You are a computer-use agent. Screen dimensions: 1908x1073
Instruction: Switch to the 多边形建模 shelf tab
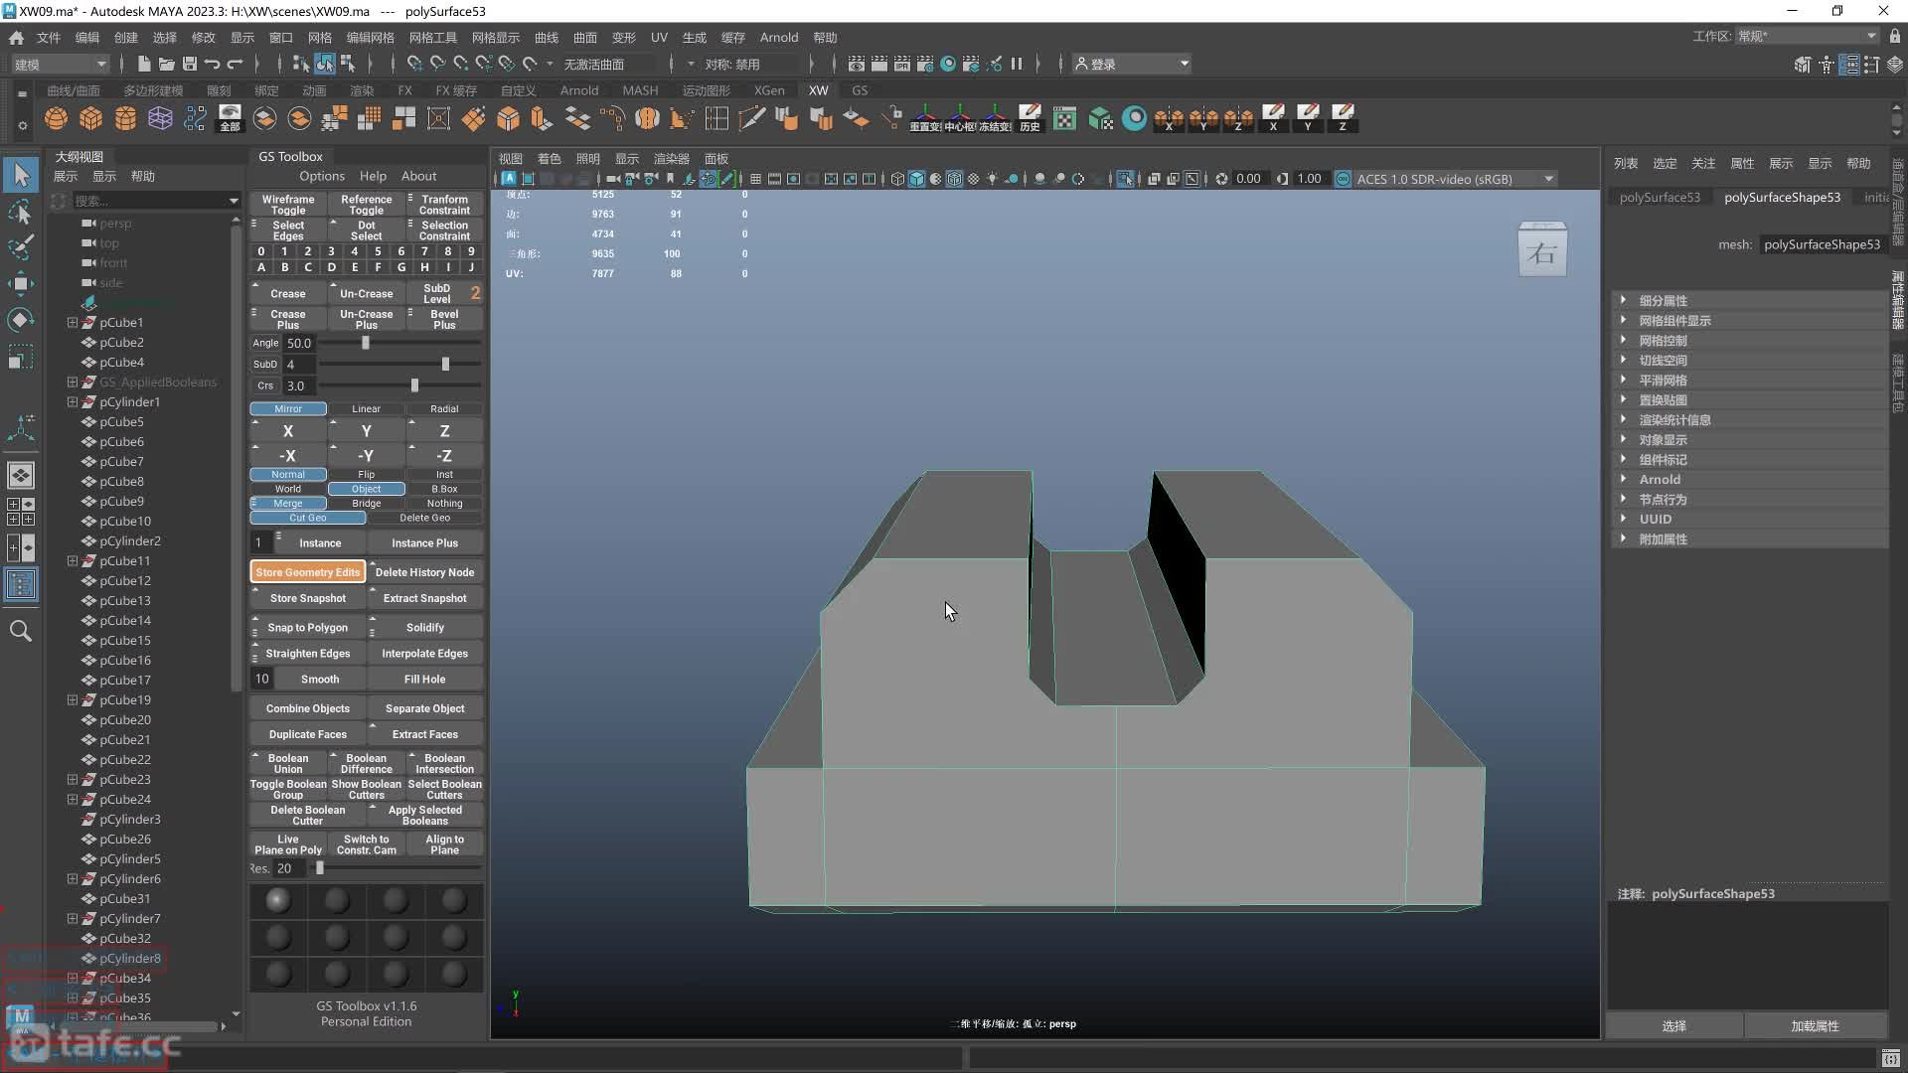[x=153, y=90]
